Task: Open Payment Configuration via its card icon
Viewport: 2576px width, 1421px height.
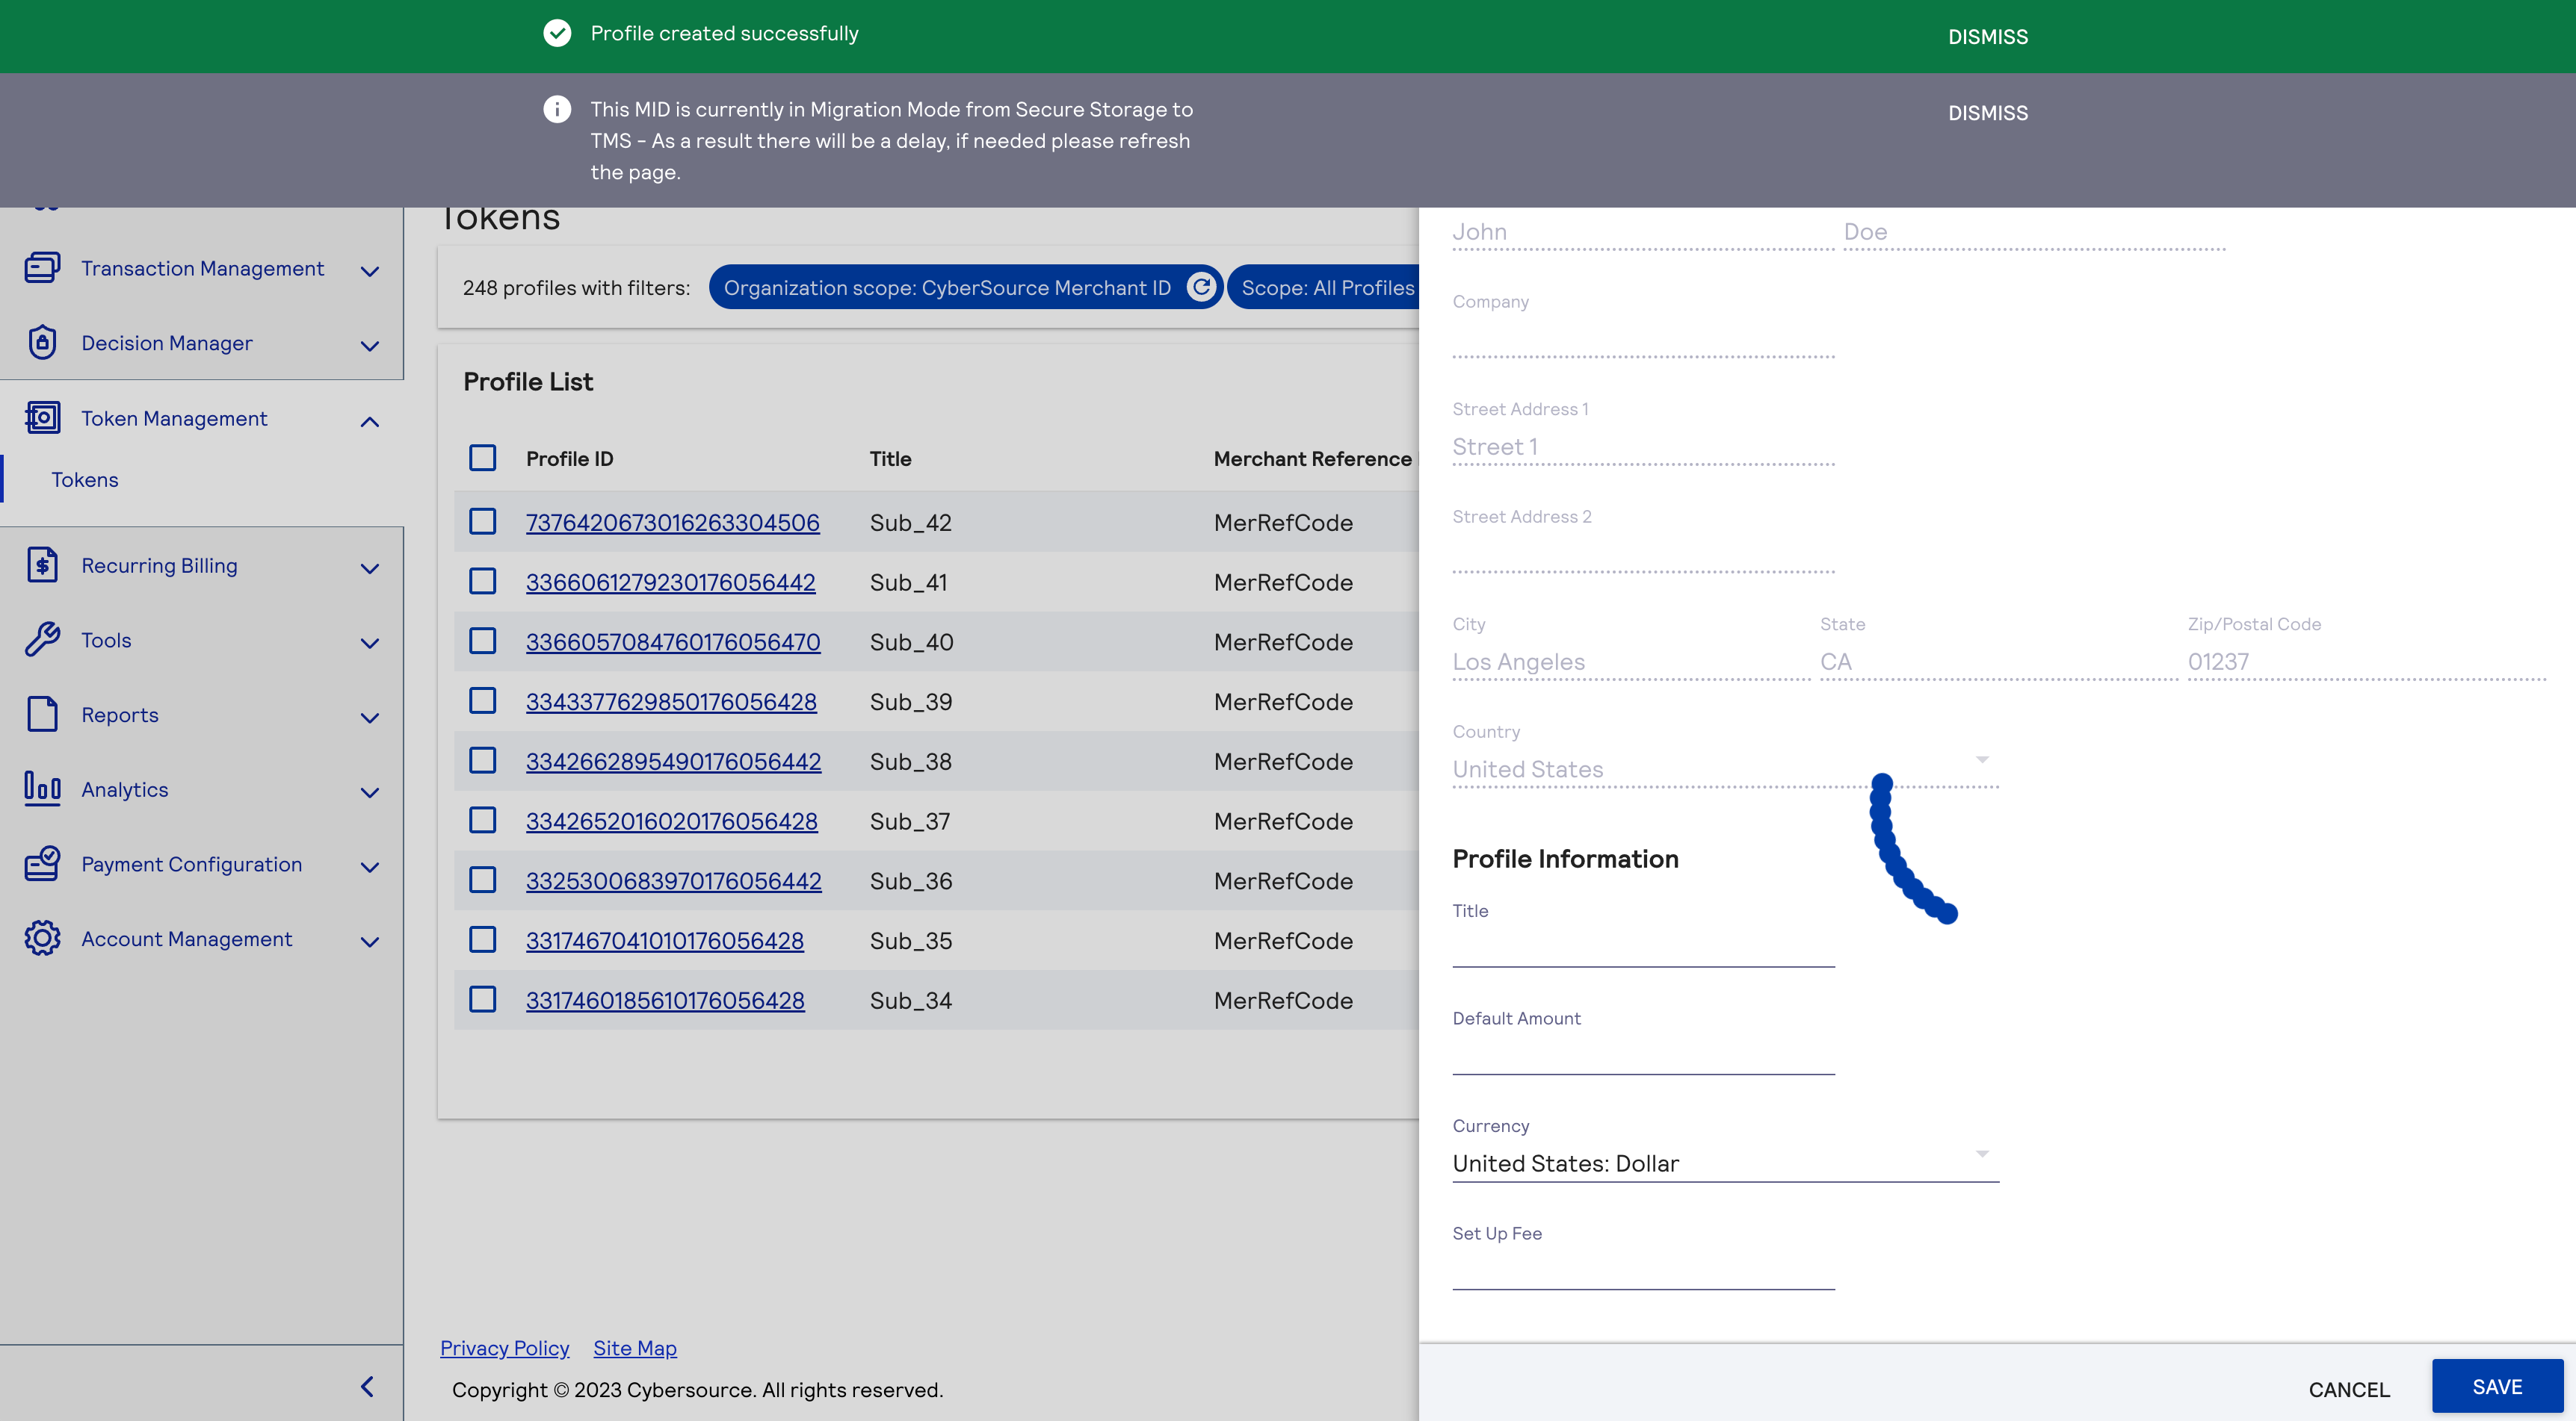Action: click(42, 863)
